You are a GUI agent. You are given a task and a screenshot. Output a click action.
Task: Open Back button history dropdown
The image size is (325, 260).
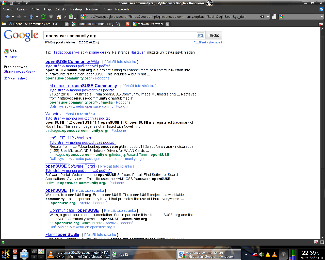(x=13, y=17)
